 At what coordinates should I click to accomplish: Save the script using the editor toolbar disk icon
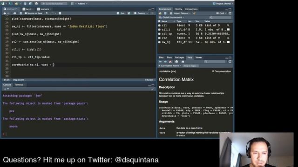[x=20, y=13]
